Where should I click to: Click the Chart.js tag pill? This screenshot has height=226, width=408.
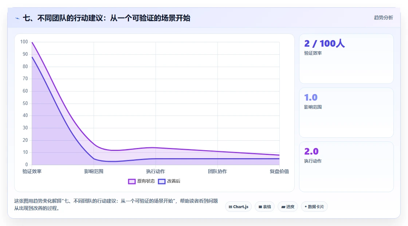pos(238,207)
